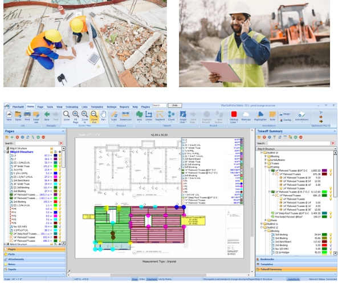Toggle the Snap status bar option

[x=135, y=279]
